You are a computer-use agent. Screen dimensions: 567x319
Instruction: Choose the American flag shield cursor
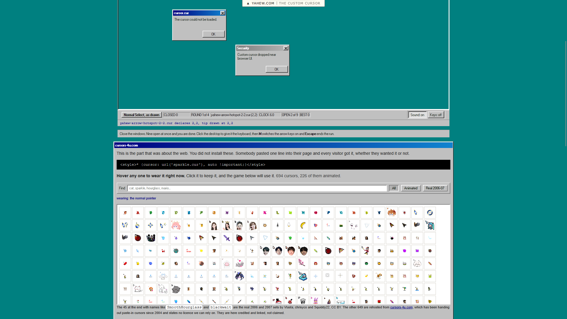click(316, 225)
